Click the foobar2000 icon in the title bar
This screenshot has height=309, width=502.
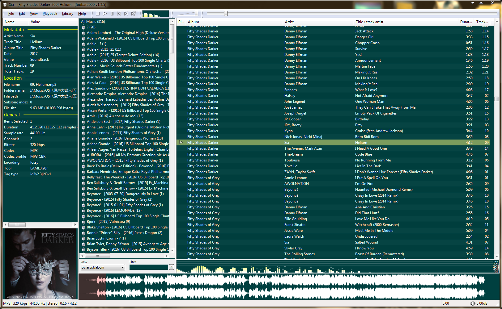point(5,4)
